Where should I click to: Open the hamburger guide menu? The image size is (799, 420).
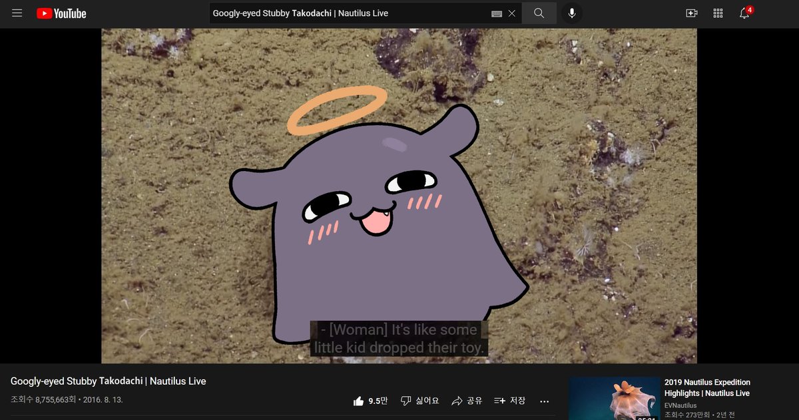17,13
